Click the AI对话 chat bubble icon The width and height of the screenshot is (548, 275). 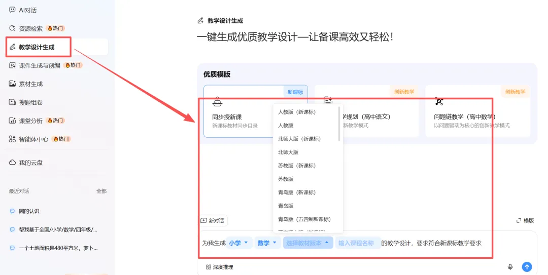coord(12,10)
